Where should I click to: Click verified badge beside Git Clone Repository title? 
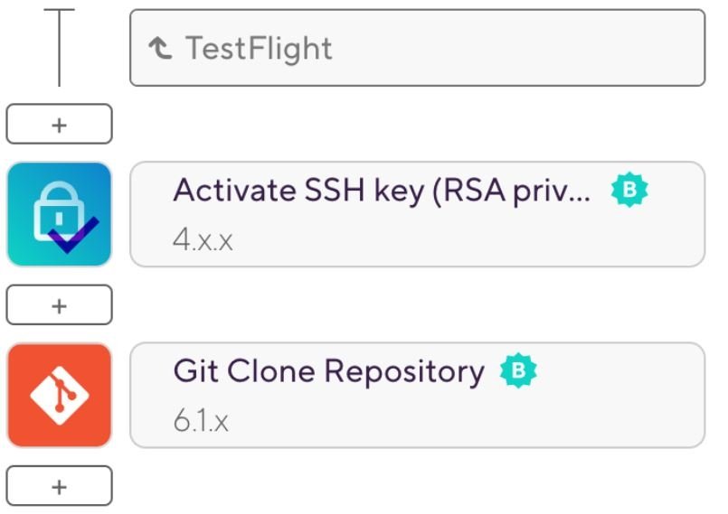click(x=518, y=371)
